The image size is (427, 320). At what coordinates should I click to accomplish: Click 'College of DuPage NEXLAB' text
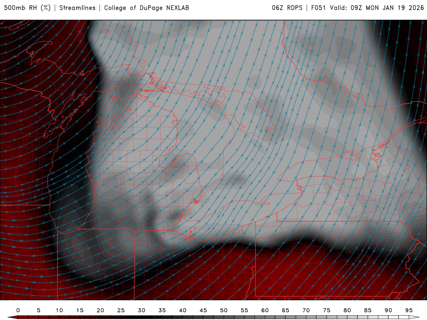pos(146,8)
